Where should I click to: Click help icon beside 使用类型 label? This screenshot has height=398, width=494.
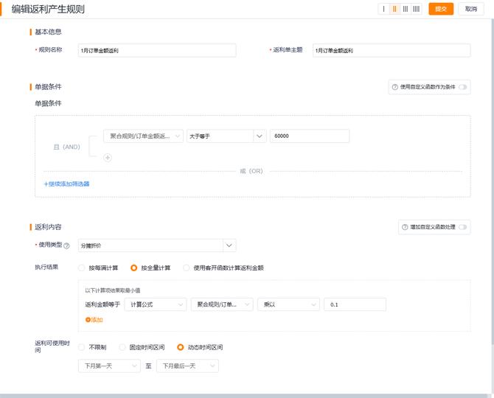[66, 245]
